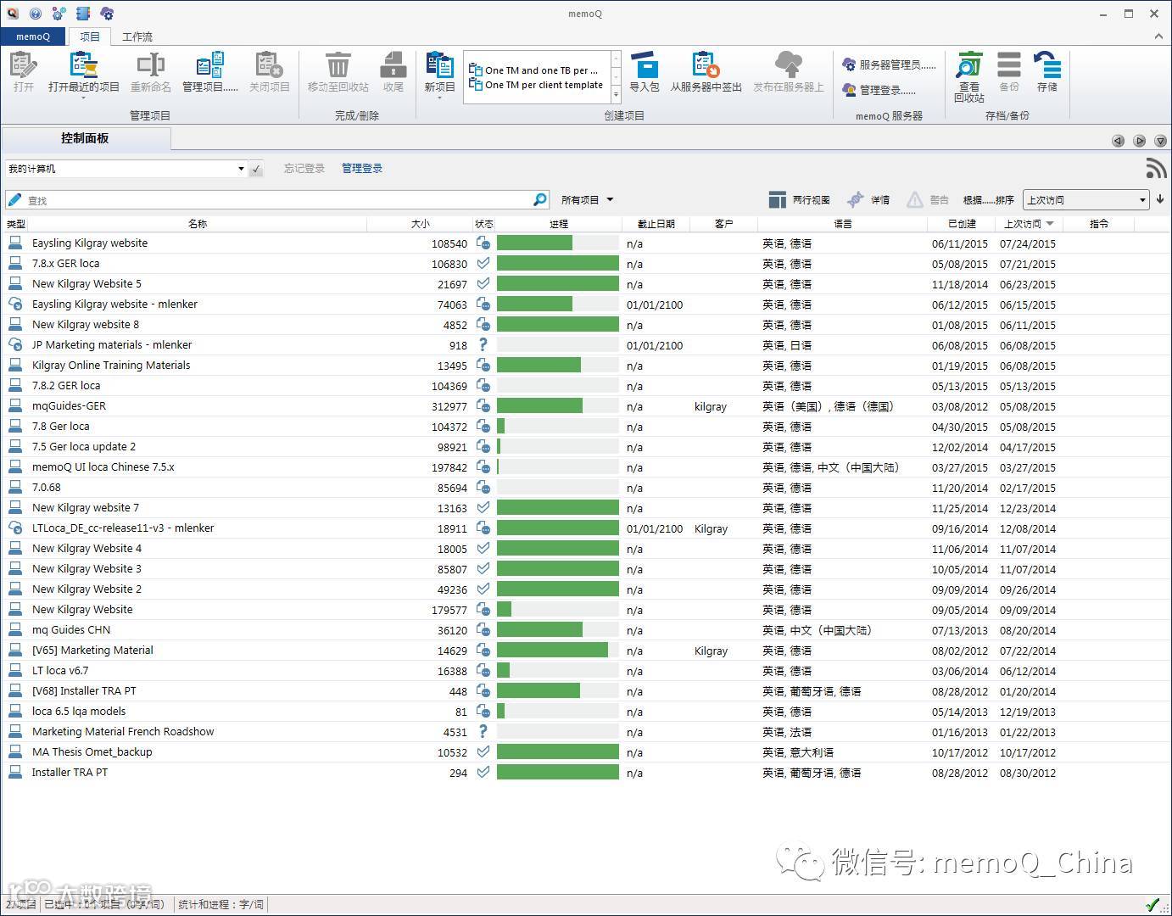1172x916 pixels.
Task: Open the memoQ application tab
Action: tap(33, 36)
